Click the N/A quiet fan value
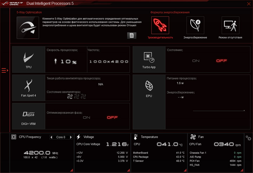The width and height of the screenshot is (253, 173). click(101, 84)
